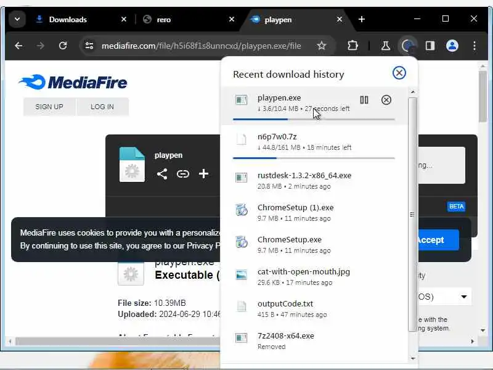Select the removed 7z2408-x64.exe entry
The image size is (493, 370).
tap(314, 341)
